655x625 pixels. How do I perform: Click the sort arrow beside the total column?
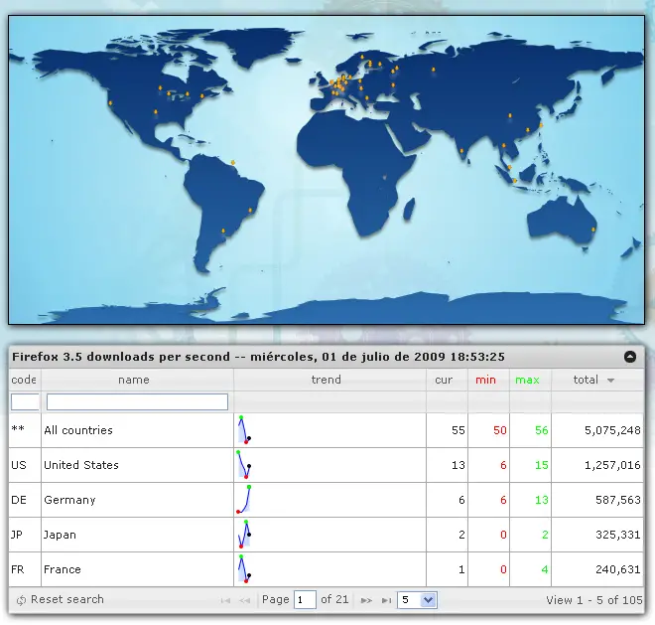[x=610, y=381]
